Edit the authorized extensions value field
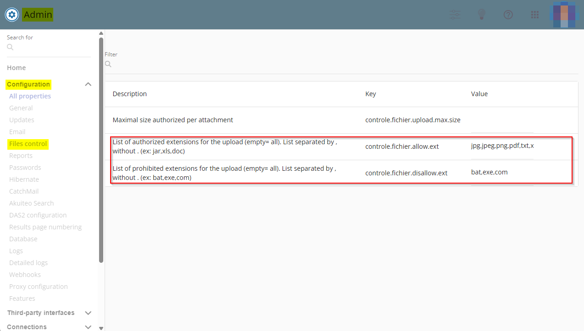This screenshot has height=331, width=584. click(x=502, y=147)
